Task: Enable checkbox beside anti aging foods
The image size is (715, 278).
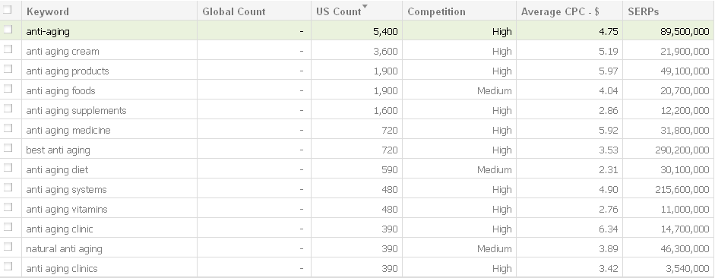Action: tap(8, 88)
